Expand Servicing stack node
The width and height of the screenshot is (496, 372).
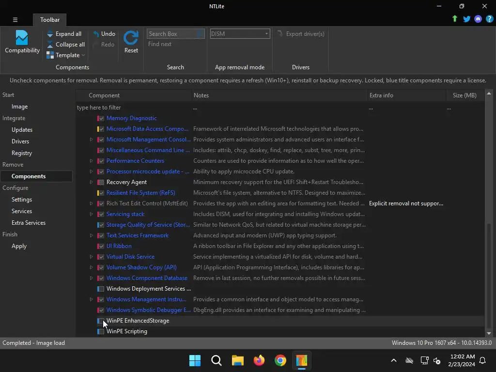[x=91, y=214]
